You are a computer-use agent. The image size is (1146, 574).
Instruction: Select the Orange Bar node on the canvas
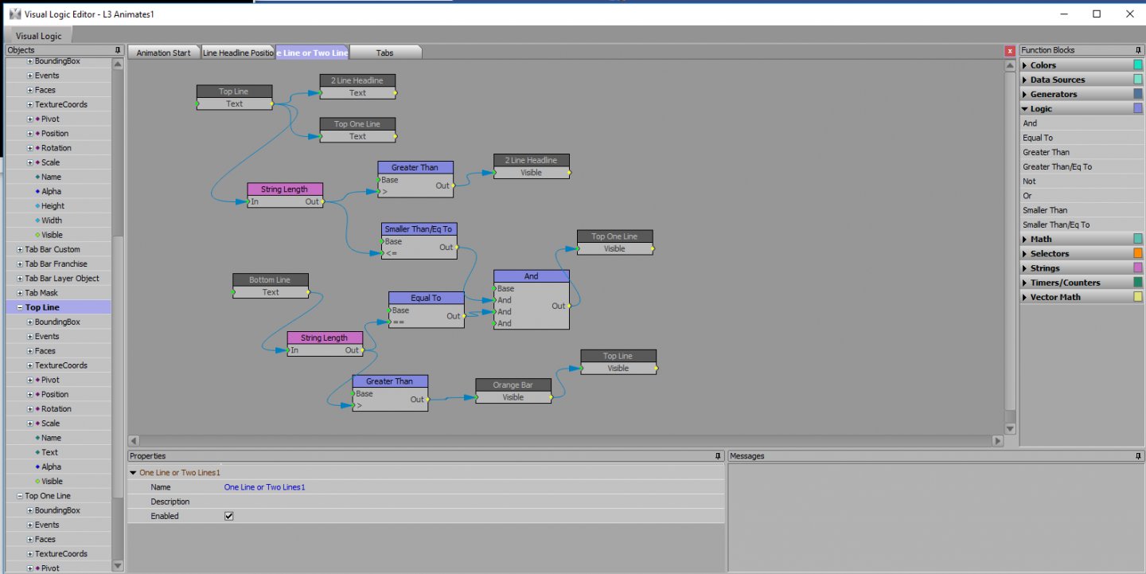coord(513,385)
